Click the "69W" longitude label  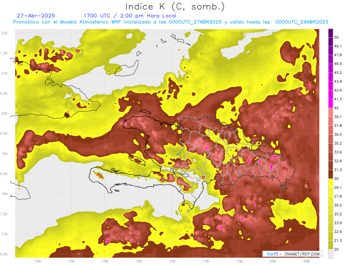point(273,261)
